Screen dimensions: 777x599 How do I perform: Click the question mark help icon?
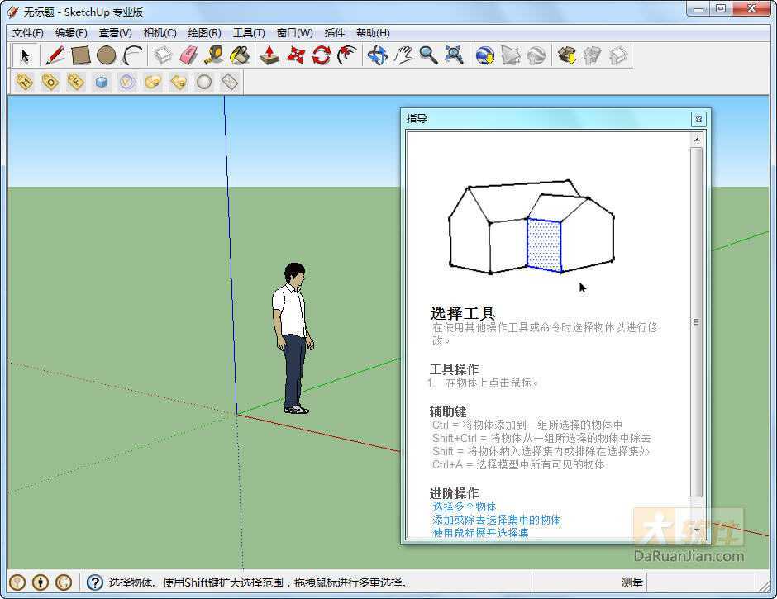point(95,582)
